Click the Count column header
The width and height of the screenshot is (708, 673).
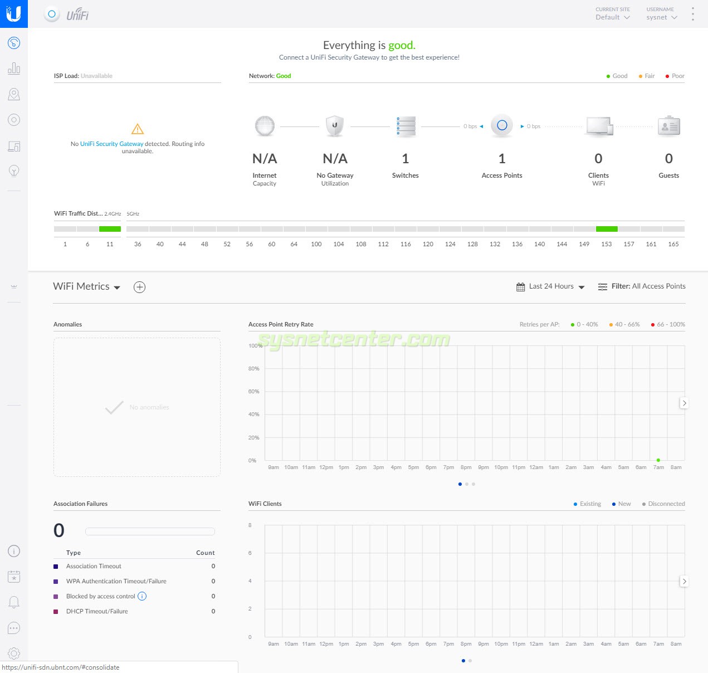pos(206,553)
